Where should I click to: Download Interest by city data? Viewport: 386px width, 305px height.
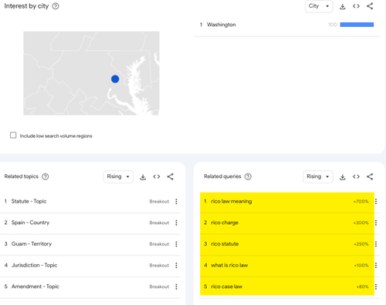pyautogui.click(x=342, y=6)
